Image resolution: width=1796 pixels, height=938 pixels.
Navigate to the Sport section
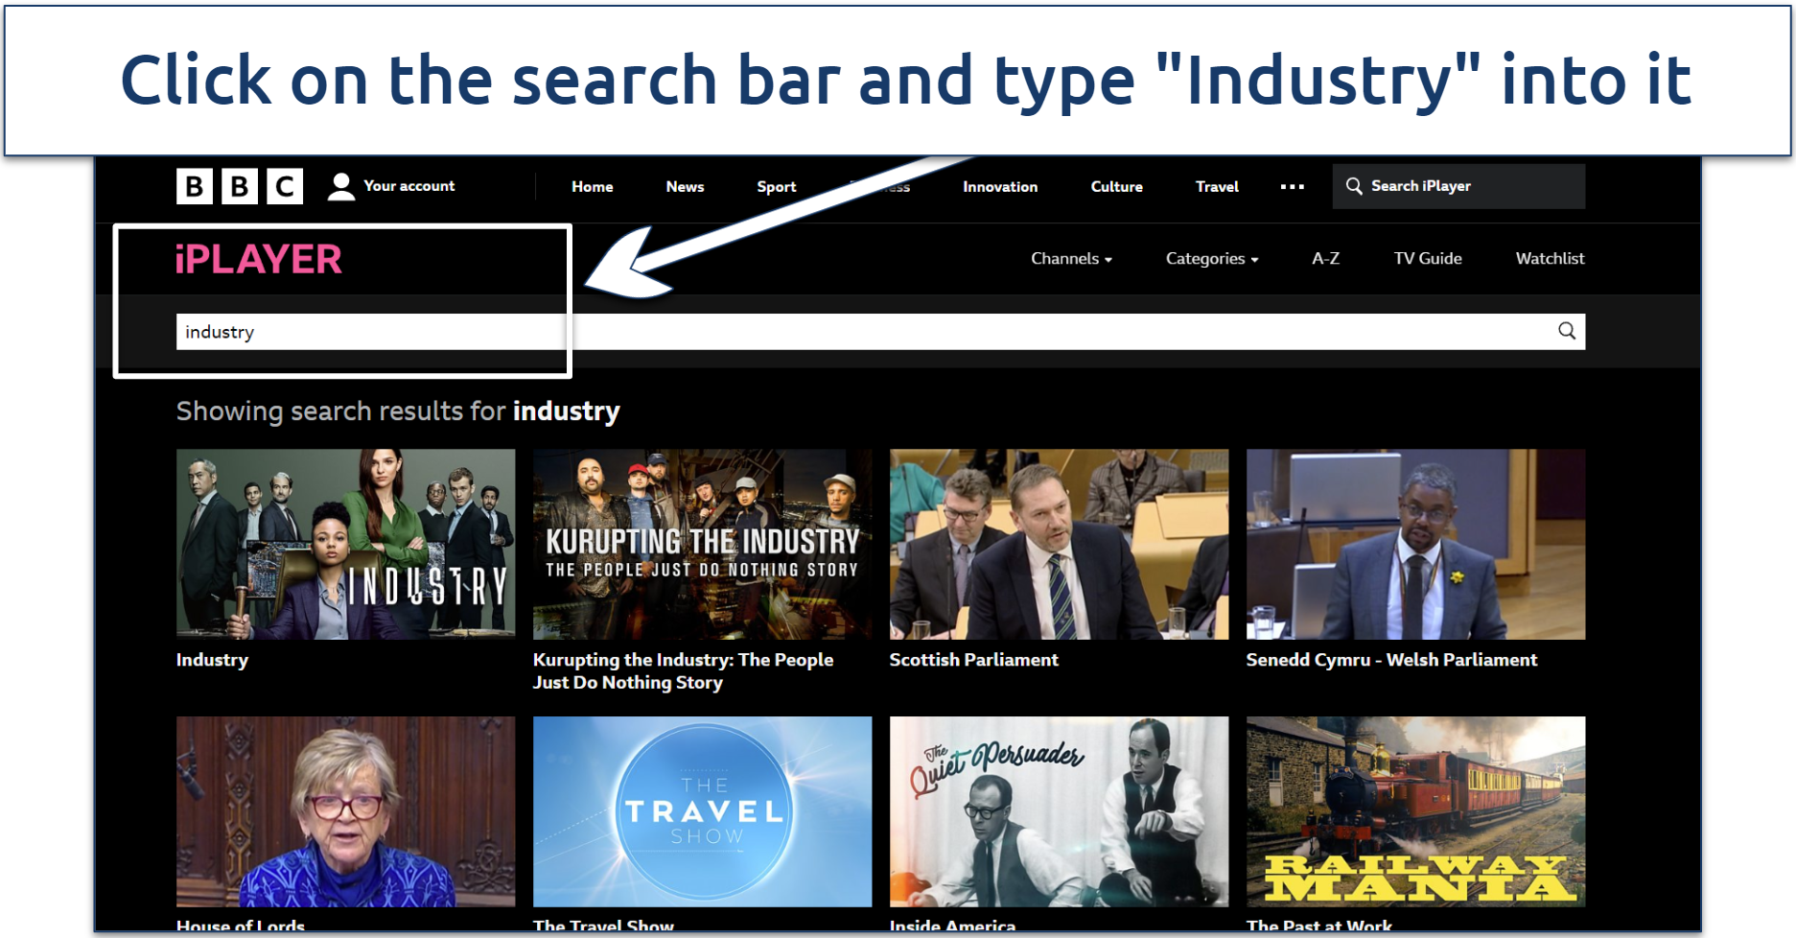click(776, 187)
